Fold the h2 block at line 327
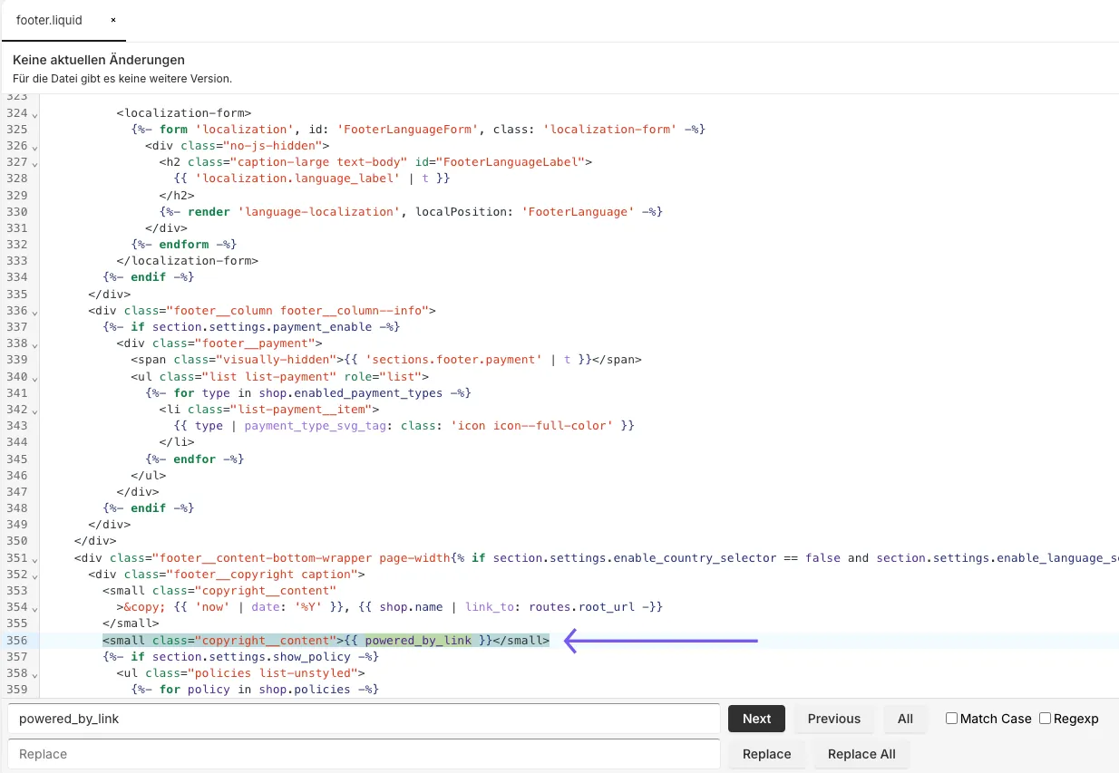The image size is (1119, 773). click(34, 164)
